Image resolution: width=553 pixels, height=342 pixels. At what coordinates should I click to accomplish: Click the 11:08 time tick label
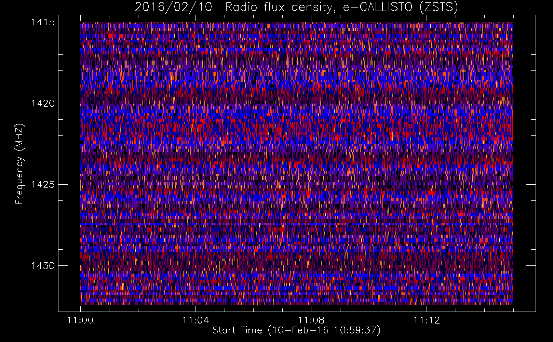pos(311,320)
